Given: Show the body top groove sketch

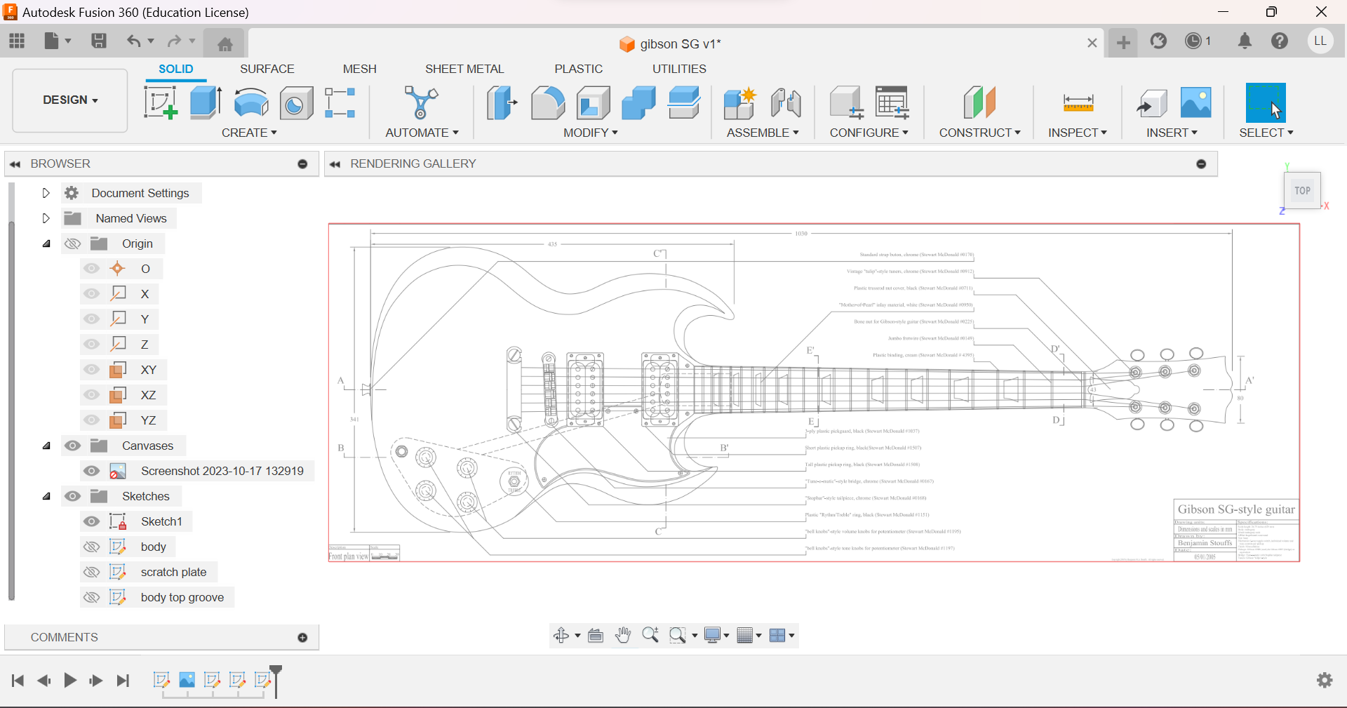Looking at the screenshot, I should [91, 597].
